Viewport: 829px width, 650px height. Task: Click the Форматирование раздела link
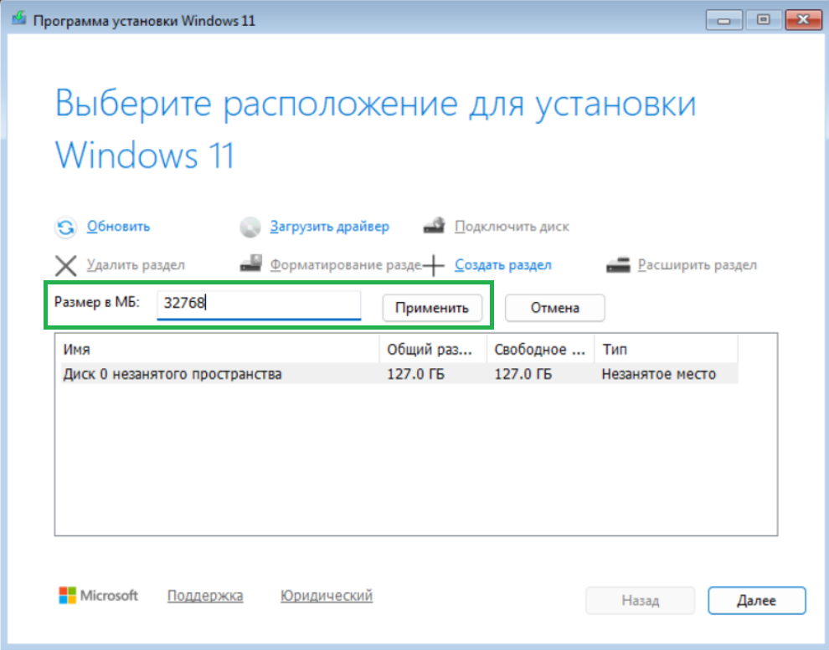pos(346,264)
